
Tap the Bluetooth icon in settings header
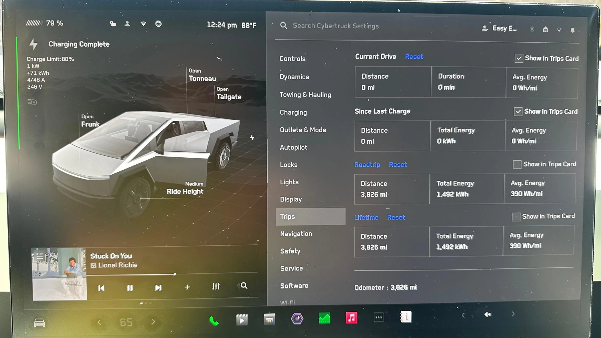tap(531, 29)
